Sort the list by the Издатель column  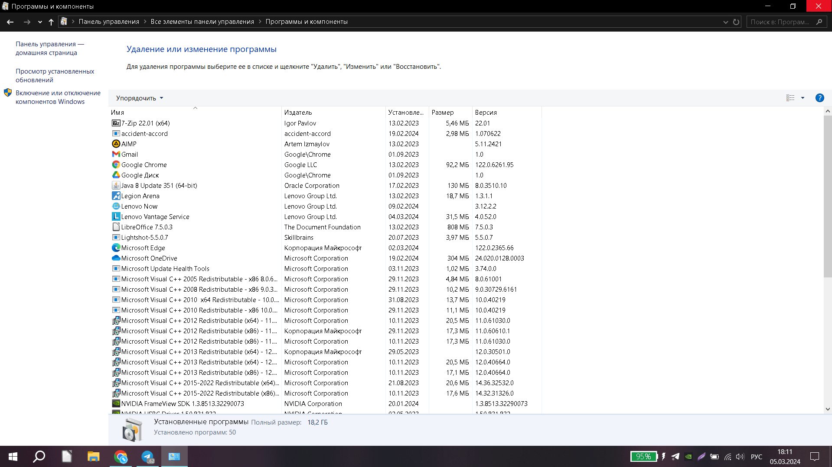click(x=333, y=112)
